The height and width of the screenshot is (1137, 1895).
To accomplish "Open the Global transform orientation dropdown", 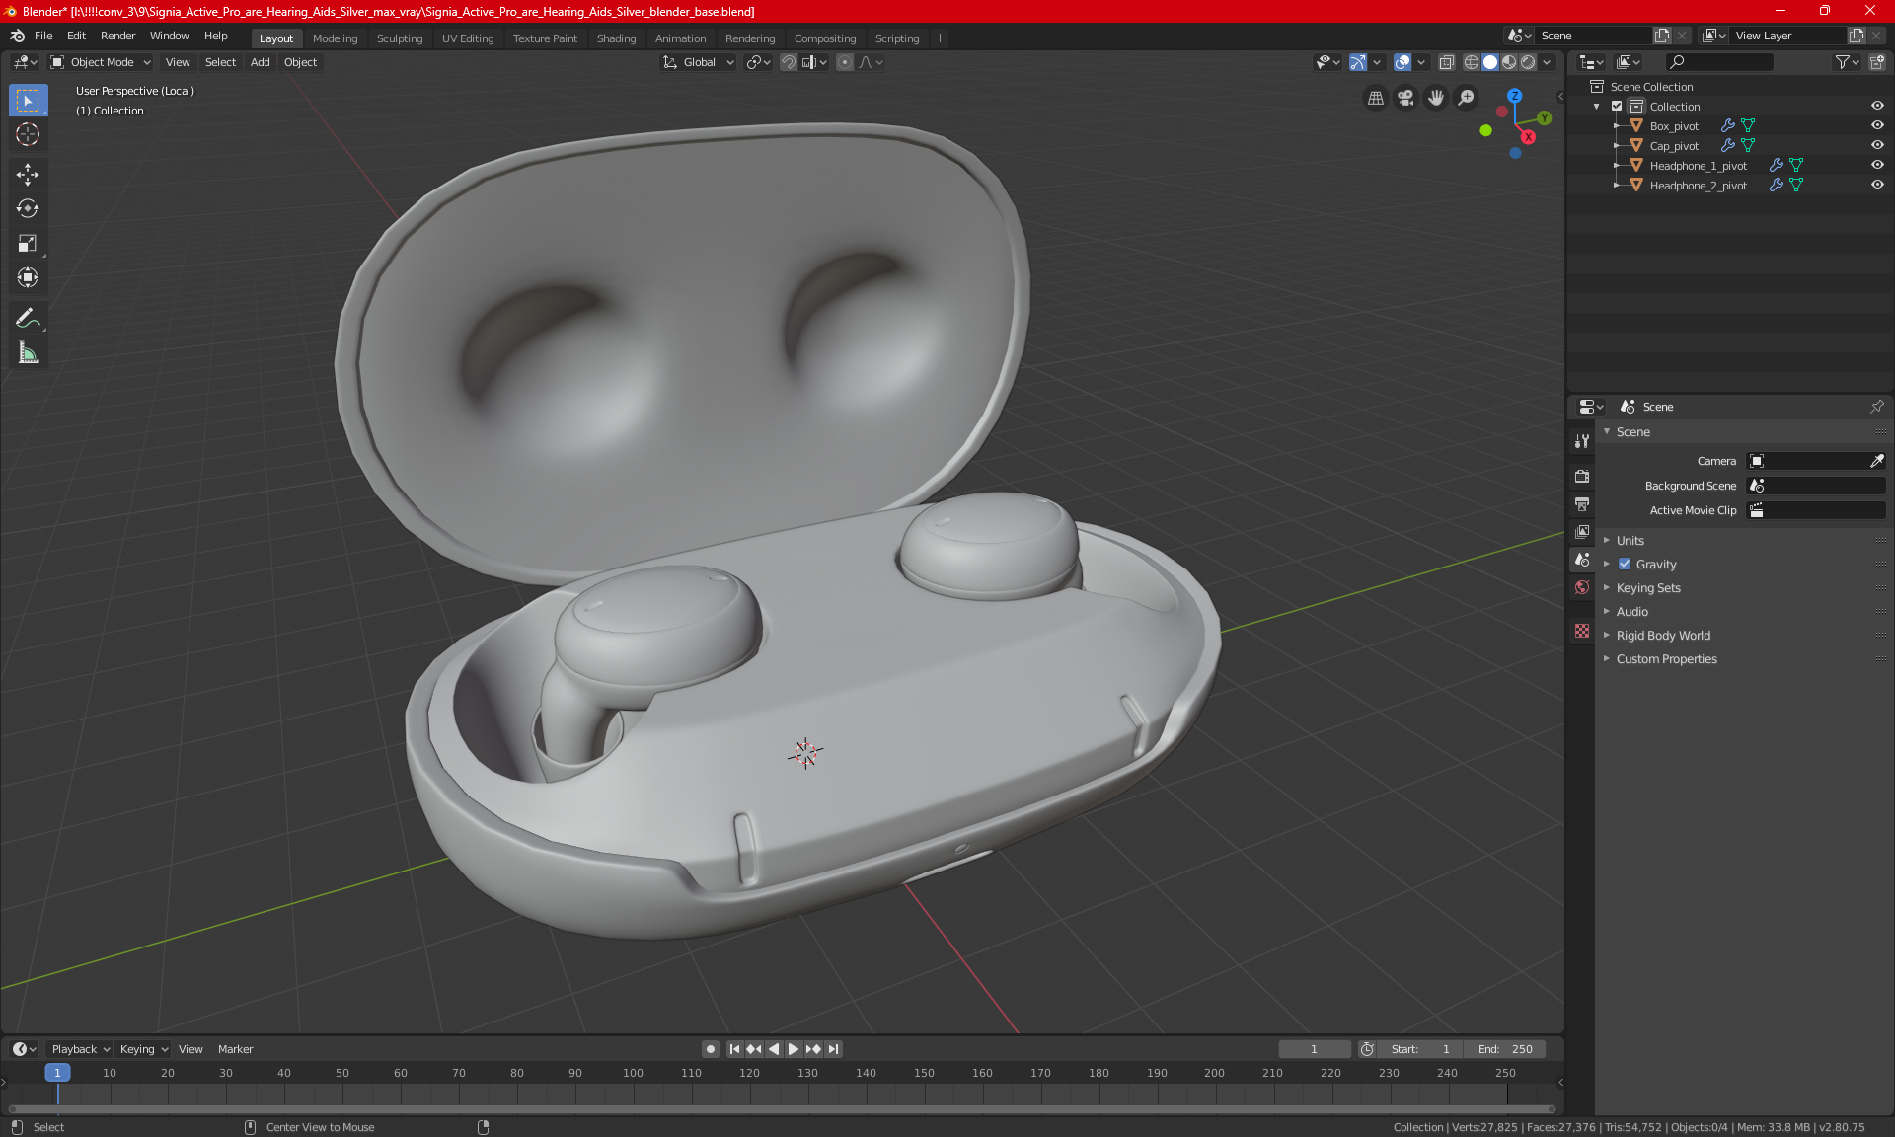I will point(699,62).
